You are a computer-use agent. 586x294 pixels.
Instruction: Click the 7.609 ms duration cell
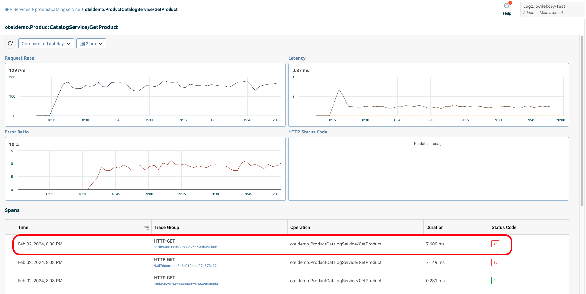(435, 244)
